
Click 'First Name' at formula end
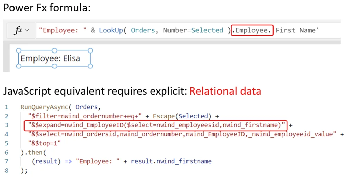pos(297,30)
